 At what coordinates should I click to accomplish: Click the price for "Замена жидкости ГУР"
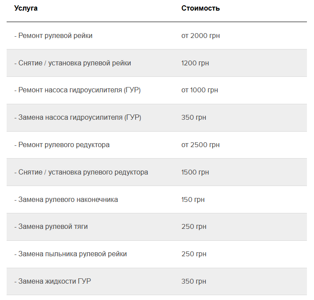pyautogui.click(x=194, y=281)
